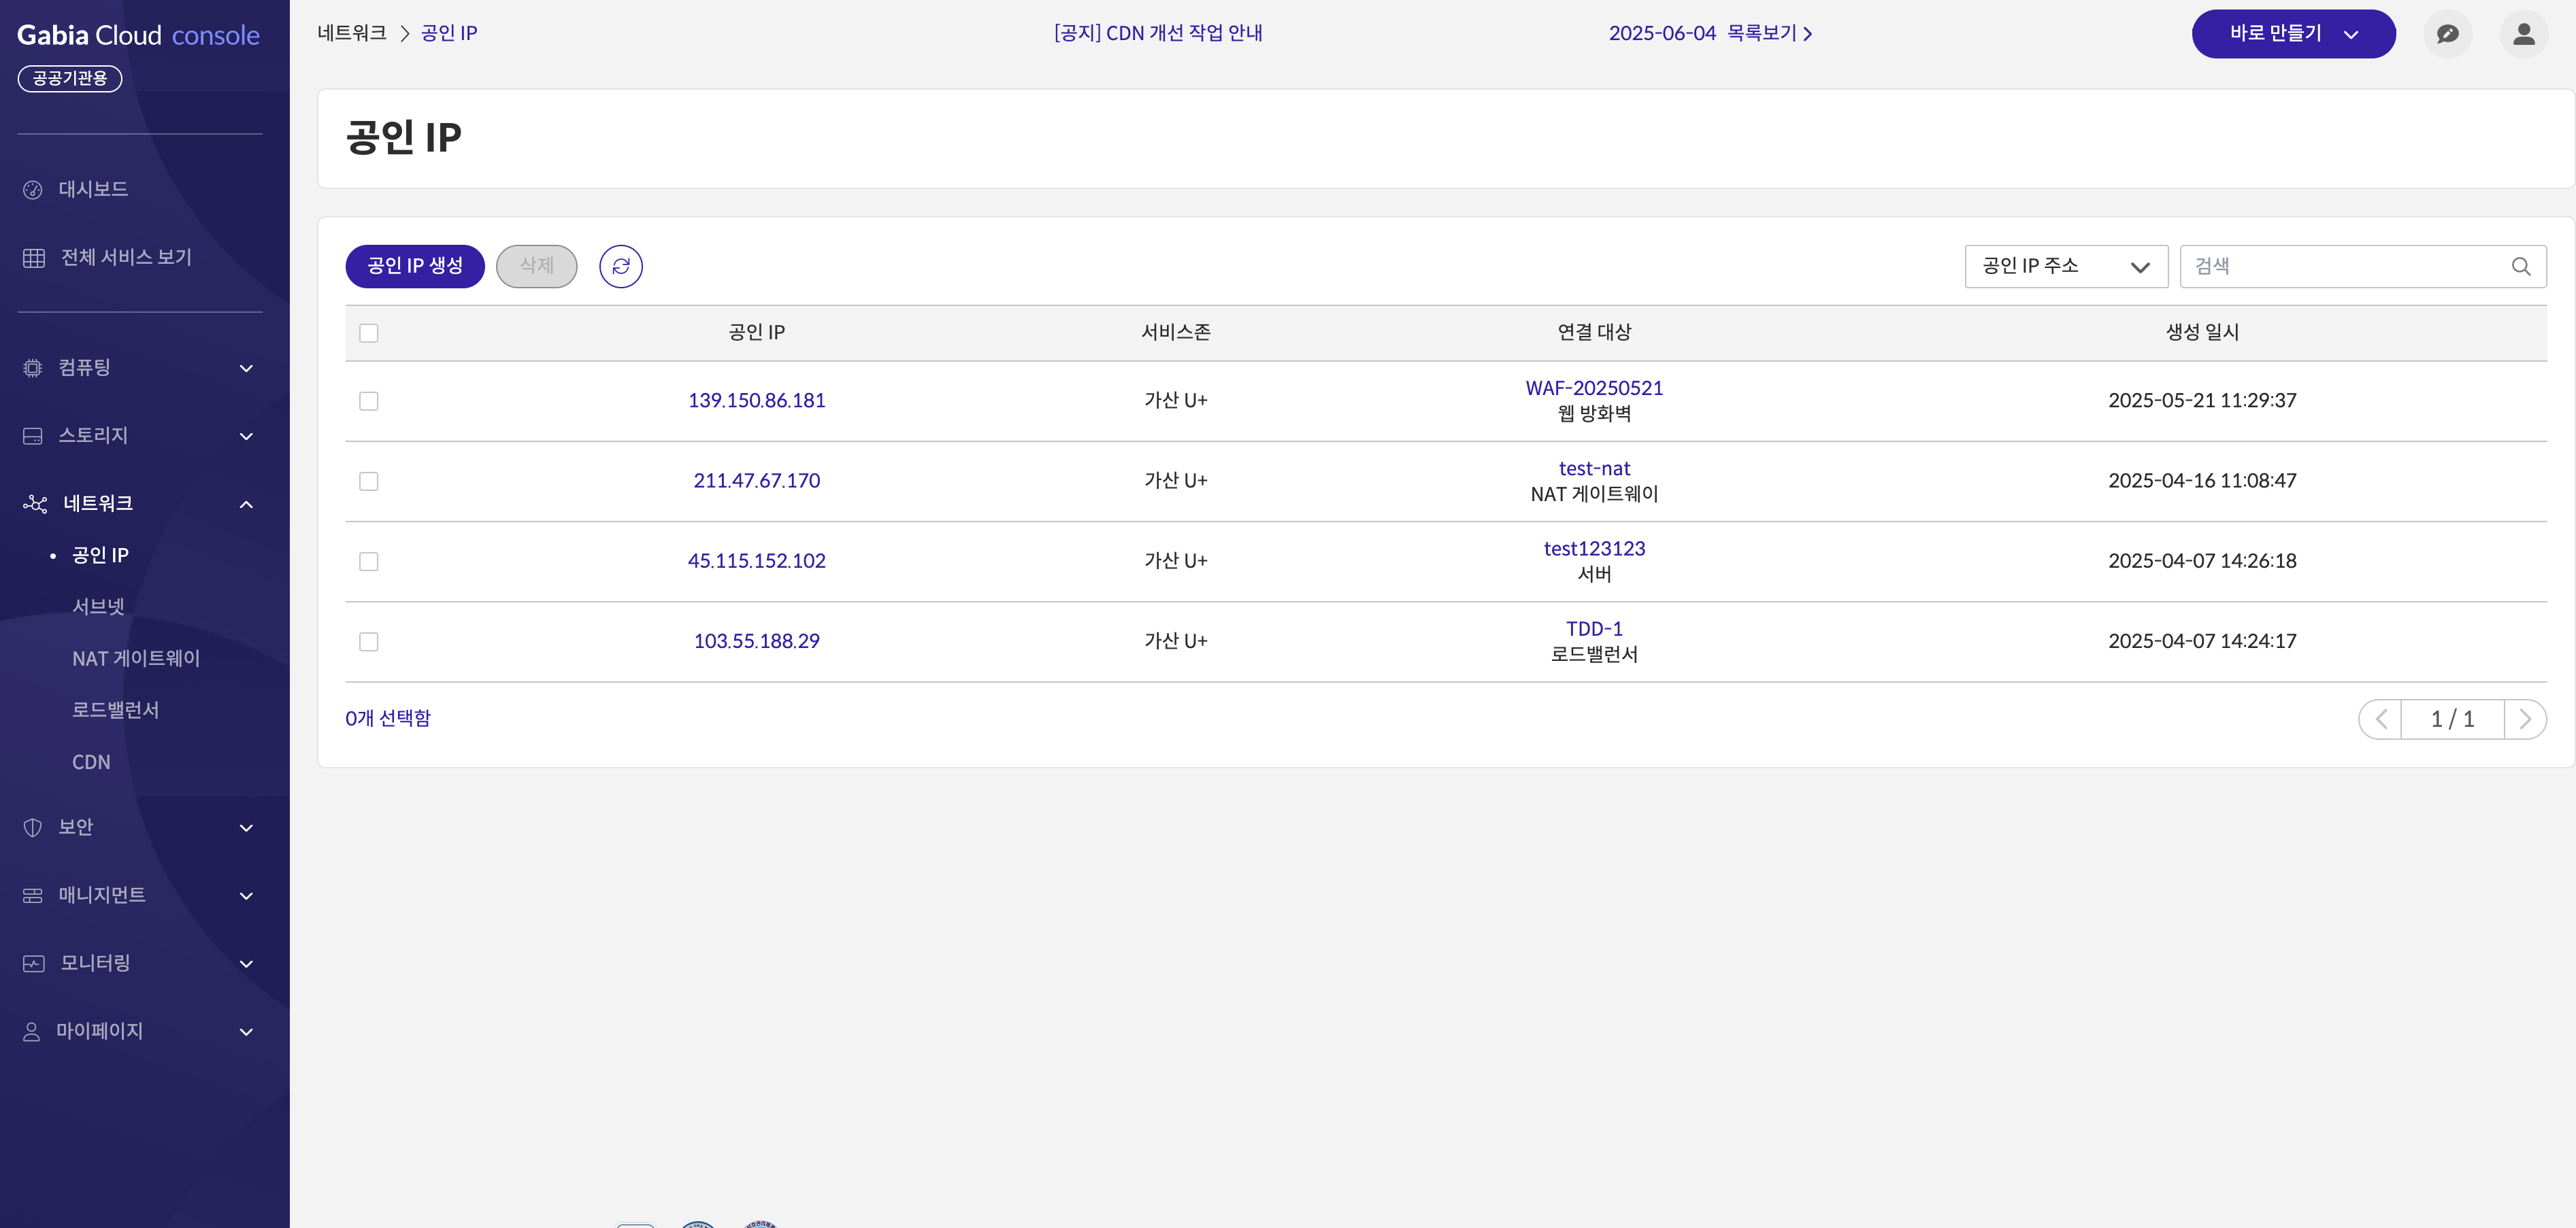Open the NAT 게이트웨이 menu item

[x=136, y=658]
